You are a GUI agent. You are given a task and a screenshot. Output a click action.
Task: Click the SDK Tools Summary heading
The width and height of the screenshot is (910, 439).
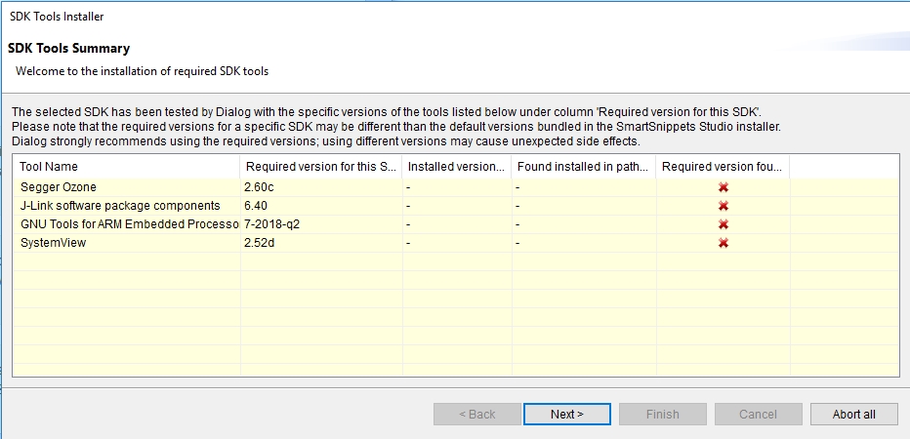[x=68, y=48]
